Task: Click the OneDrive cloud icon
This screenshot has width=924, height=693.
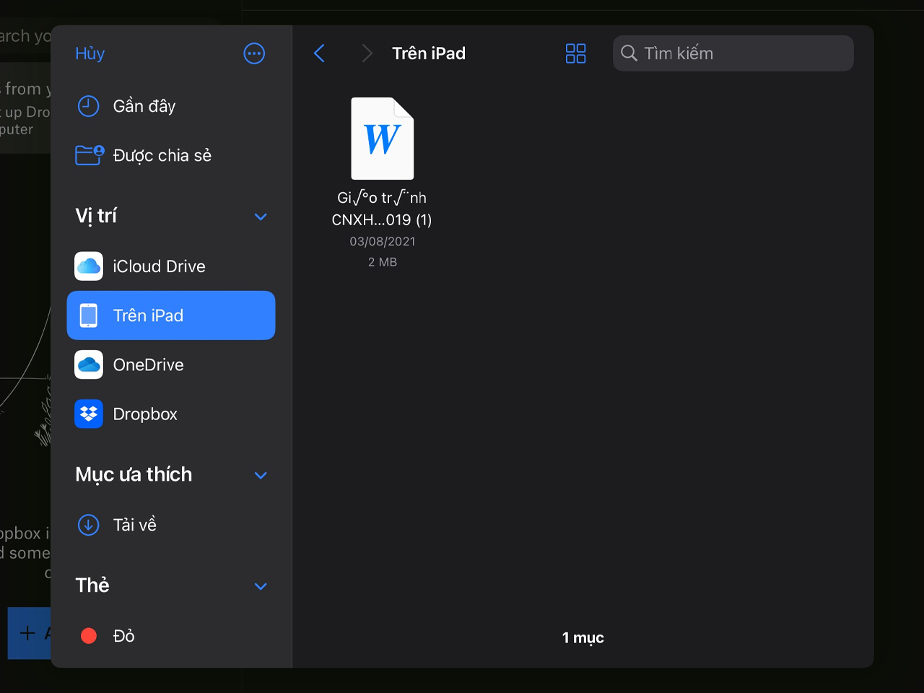Action: 89,365
